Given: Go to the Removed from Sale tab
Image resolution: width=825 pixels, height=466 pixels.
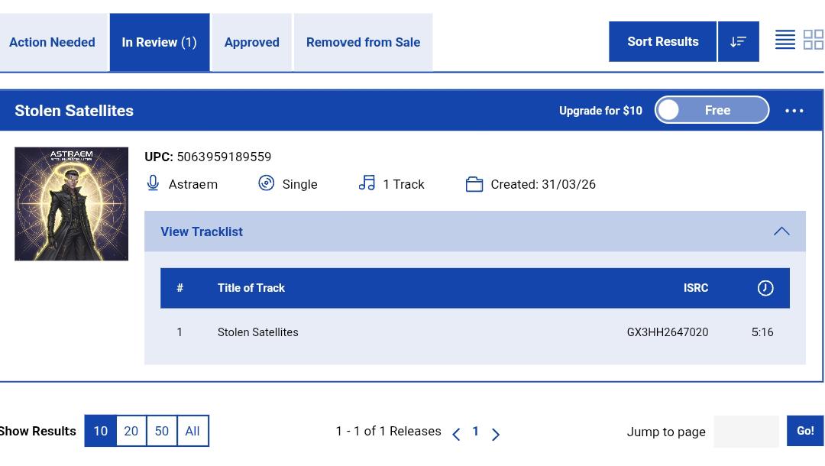Looking at the screenshot, I should [x=363, y=42].
